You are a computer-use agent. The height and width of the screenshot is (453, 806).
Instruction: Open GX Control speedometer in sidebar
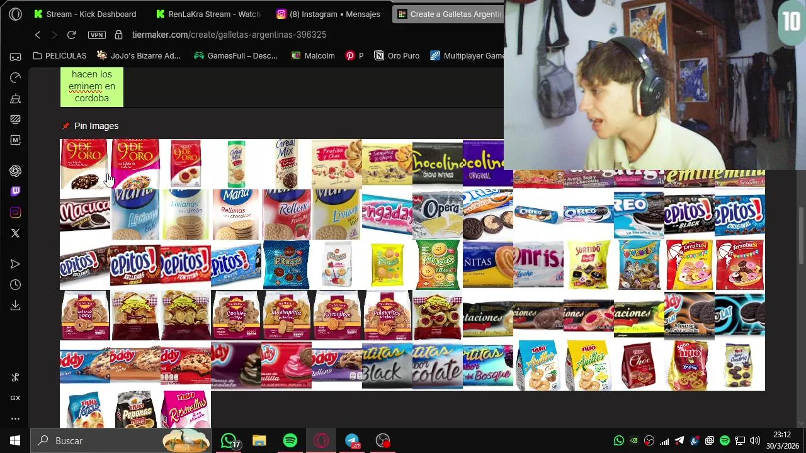point(15,77)
